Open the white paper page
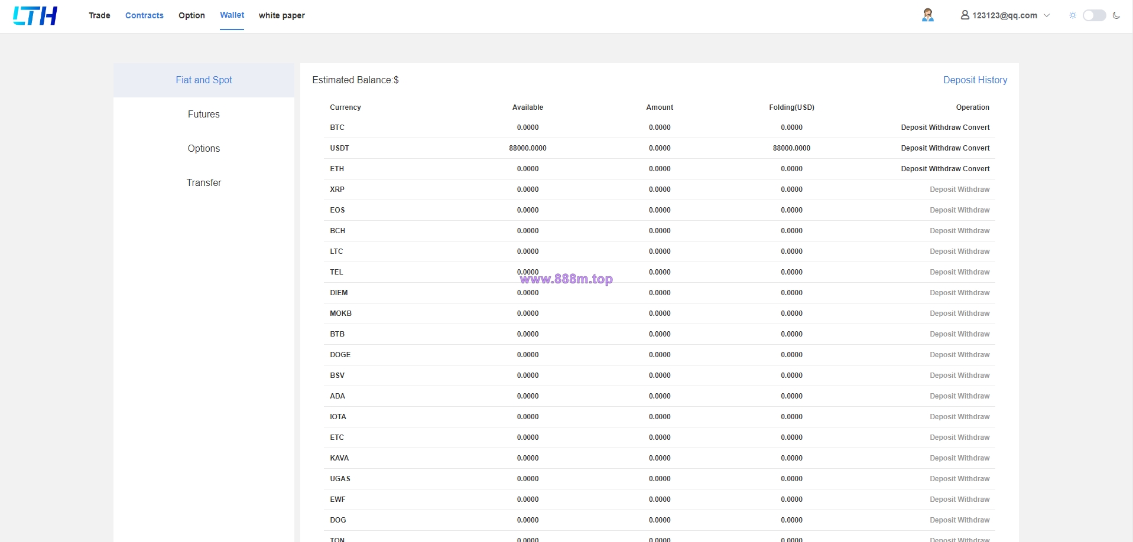1133x542 pixels. point(281,15)
